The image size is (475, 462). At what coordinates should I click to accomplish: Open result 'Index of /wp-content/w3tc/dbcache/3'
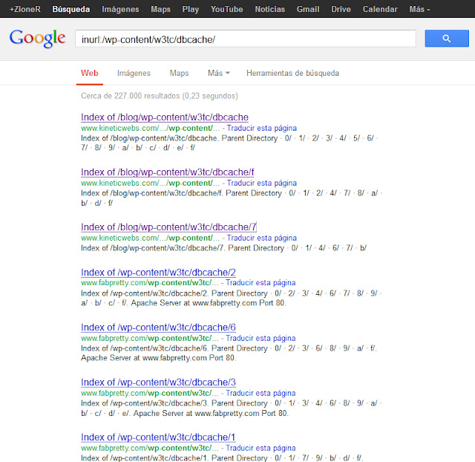click(158, 383)
